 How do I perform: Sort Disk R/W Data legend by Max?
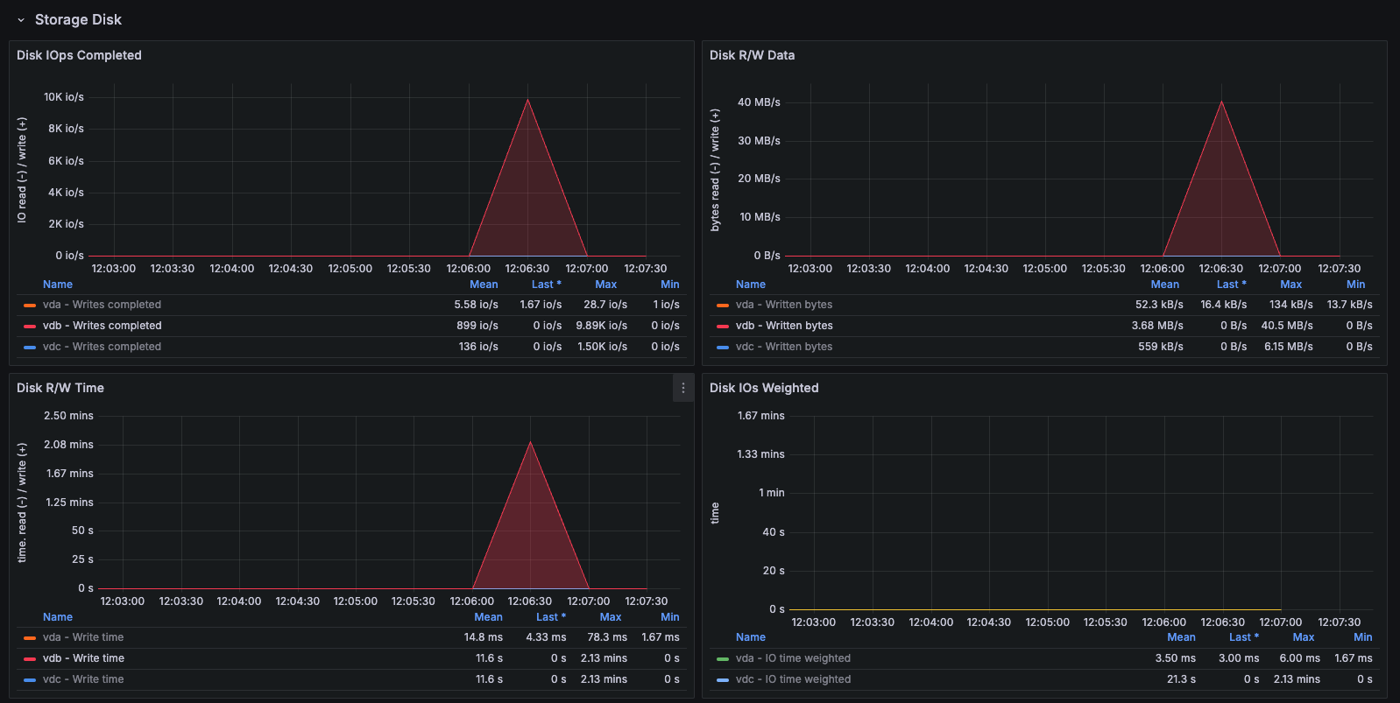1290,285
